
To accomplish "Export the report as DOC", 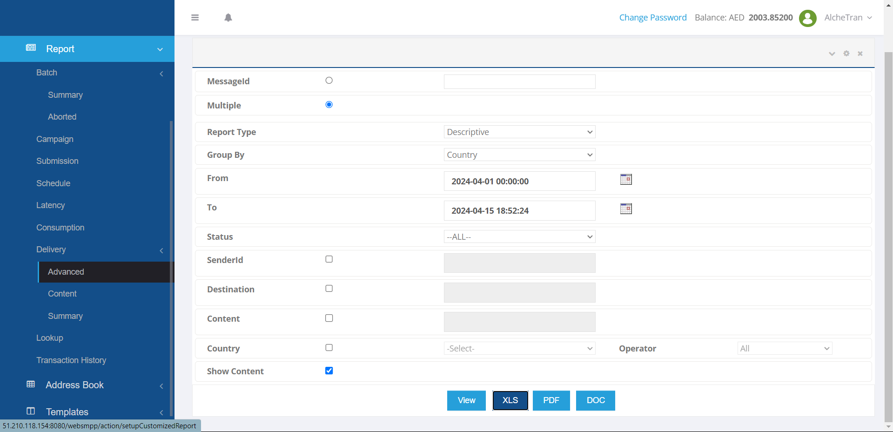I will click(596, 400).
